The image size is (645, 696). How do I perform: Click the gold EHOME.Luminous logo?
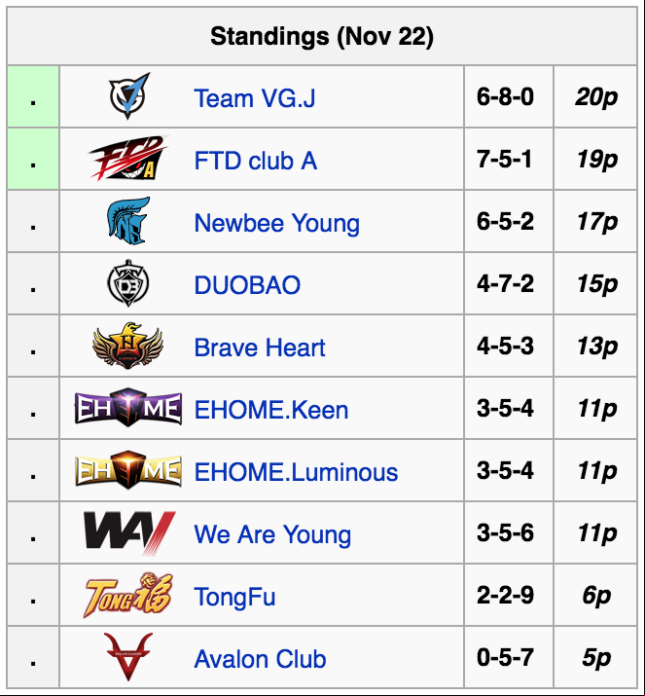coord(128,469)
